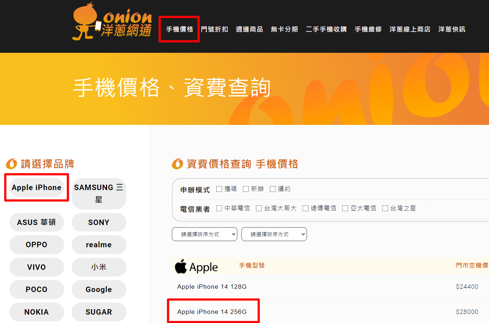Tick the 亞太電信 checkbox
The width and height of the screenshot is (489, 323).
click(345, 208)
